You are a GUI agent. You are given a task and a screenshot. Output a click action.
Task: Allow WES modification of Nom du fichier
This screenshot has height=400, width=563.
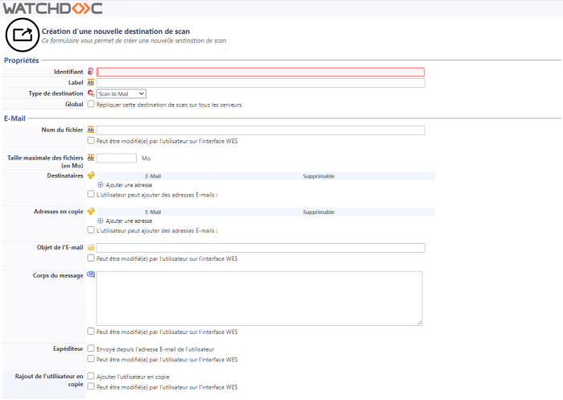(x=91, y=141)
